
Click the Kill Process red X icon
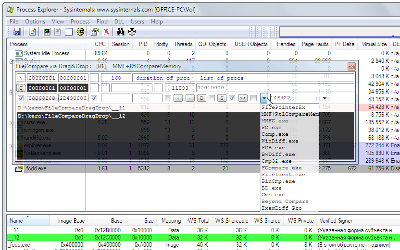pos(106,32)
